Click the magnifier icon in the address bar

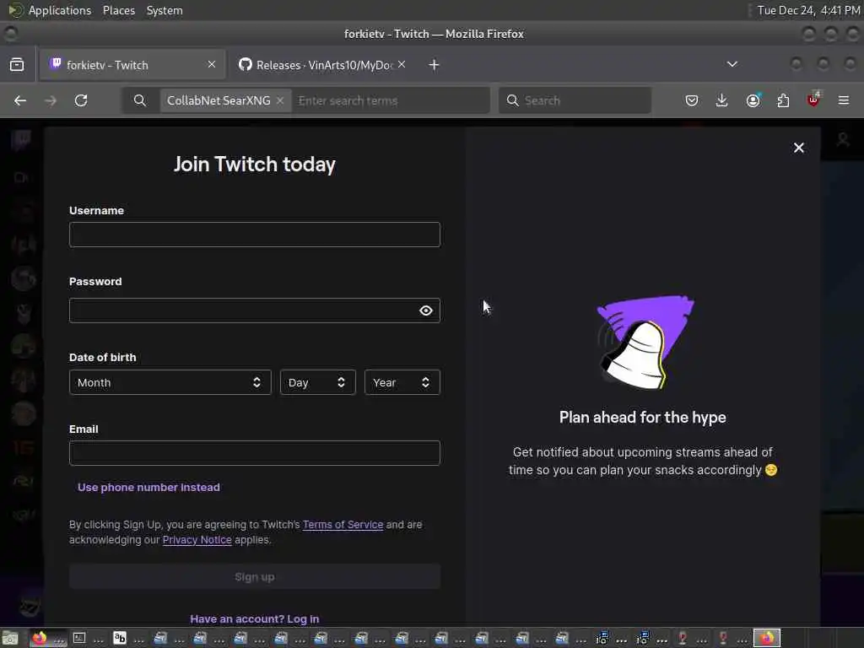point(140,101)
